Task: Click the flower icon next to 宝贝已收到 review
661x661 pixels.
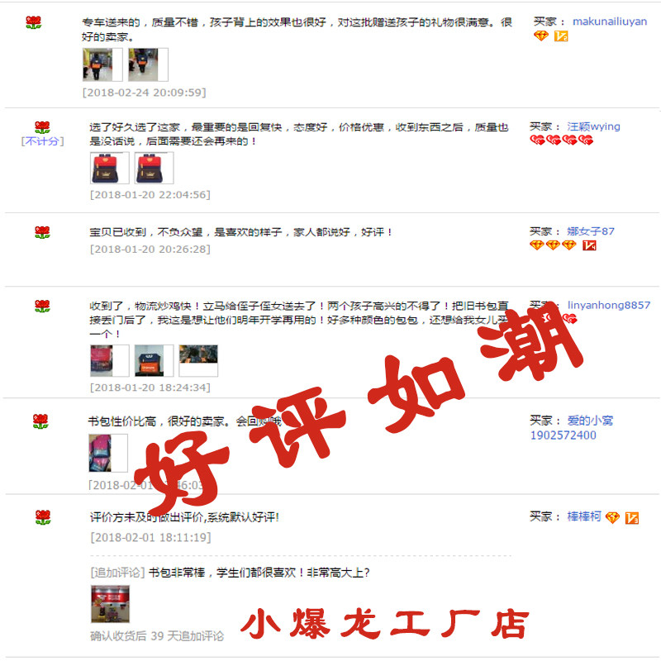Action: pyautogui.click(x=42, y=232)
